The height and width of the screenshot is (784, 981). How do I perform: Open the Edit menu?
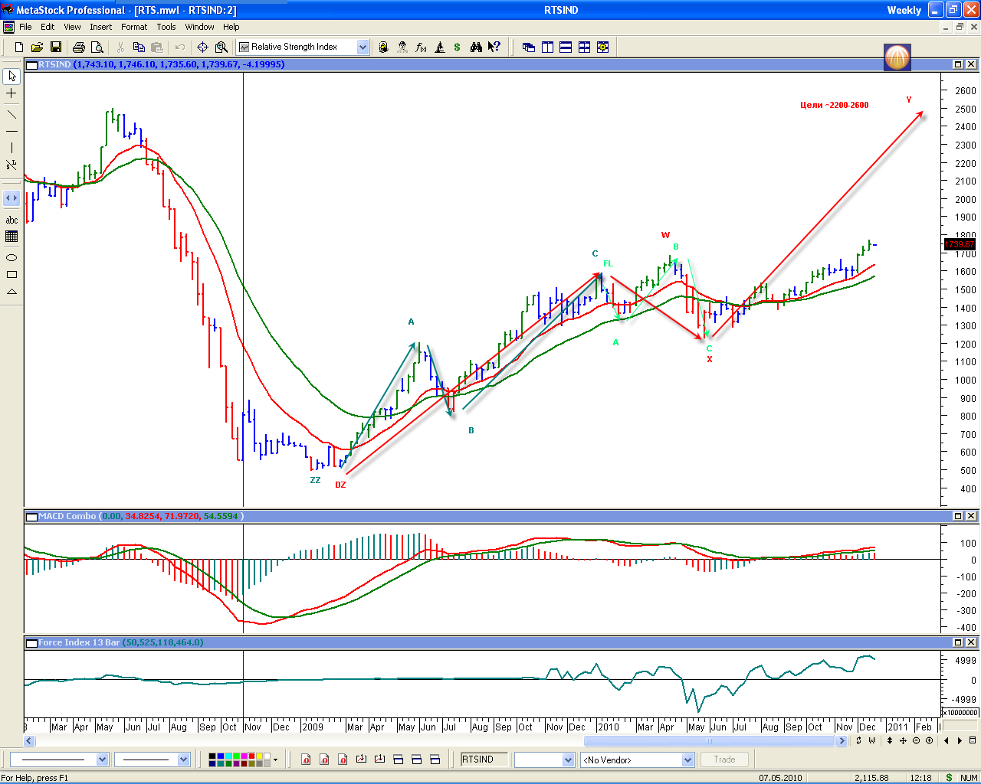click(48, 27)
